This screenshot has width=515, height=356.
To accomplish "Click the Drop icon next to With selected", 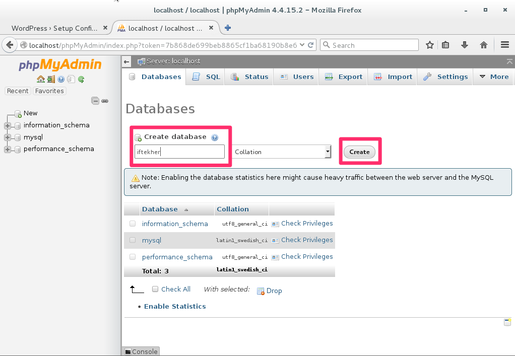I will [x=261, y=291].
